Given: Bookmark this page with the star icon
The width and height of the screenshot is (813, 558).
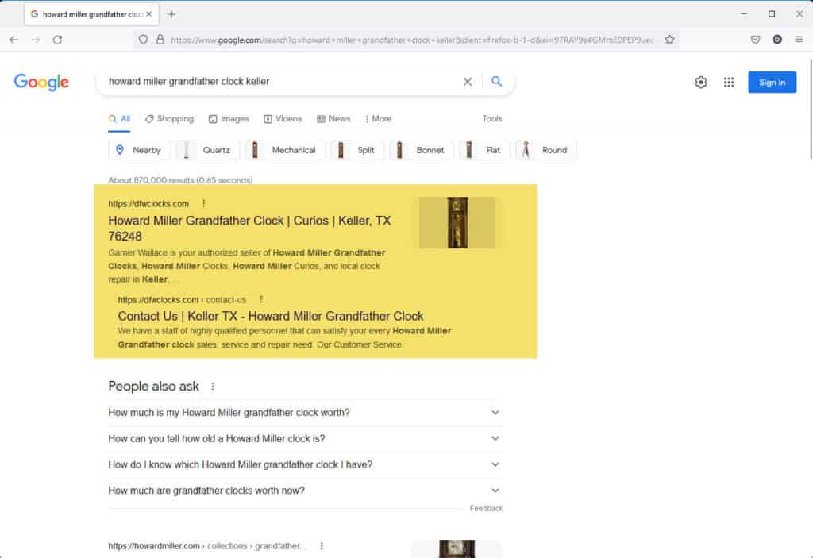Looking at the screenshot, I should pyautogui.click(x=669, y=40).
